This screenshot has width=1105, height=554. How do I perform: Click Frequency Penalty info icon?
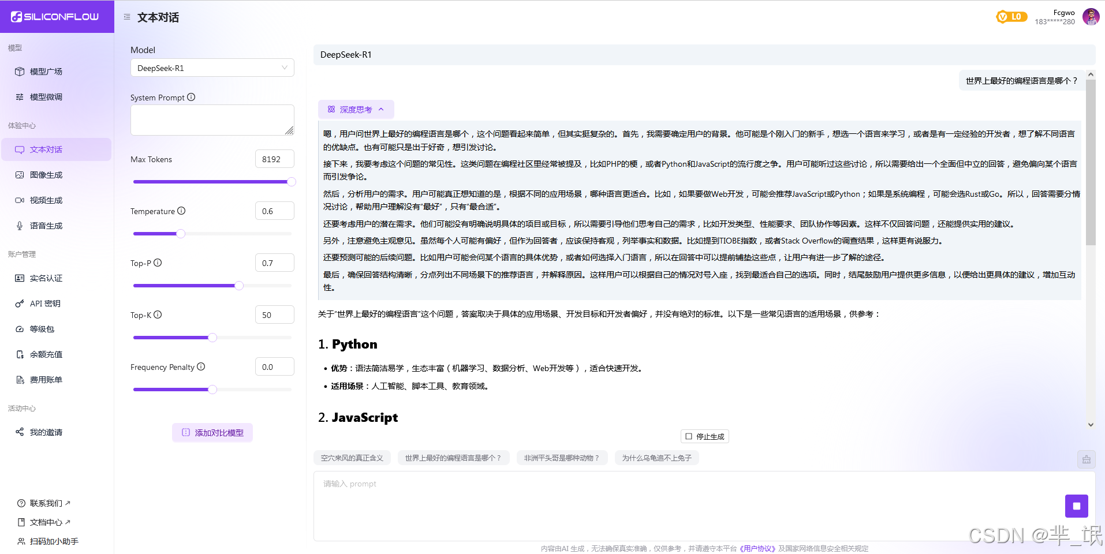click(x=201, y=366)
